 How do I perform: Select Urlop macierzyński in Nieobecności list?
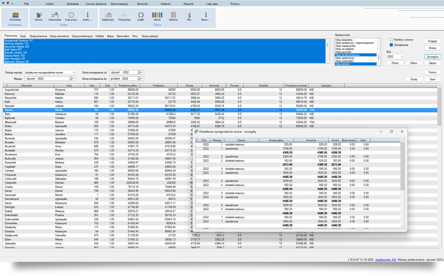tap(356, 46)
